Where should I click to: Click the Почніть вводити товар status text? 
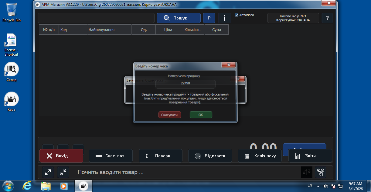[x=111, y=172]
